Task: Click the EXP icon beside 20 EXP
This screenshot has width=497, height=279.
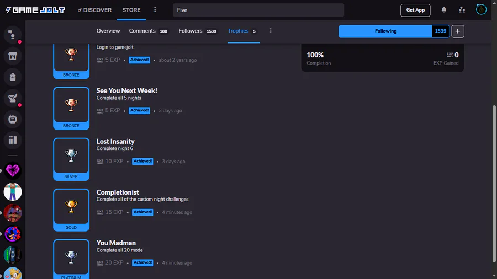Action: pyautogui.click(x=100, y=263)
